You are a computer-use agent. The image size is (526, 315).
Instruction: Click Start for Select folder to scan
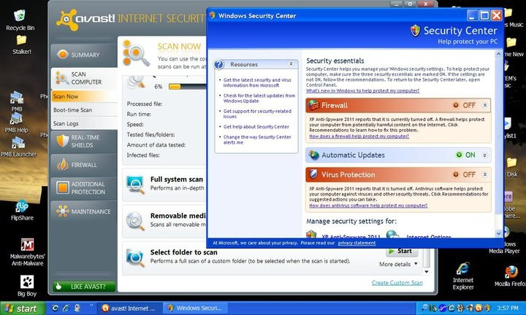[x=402, y=252]
